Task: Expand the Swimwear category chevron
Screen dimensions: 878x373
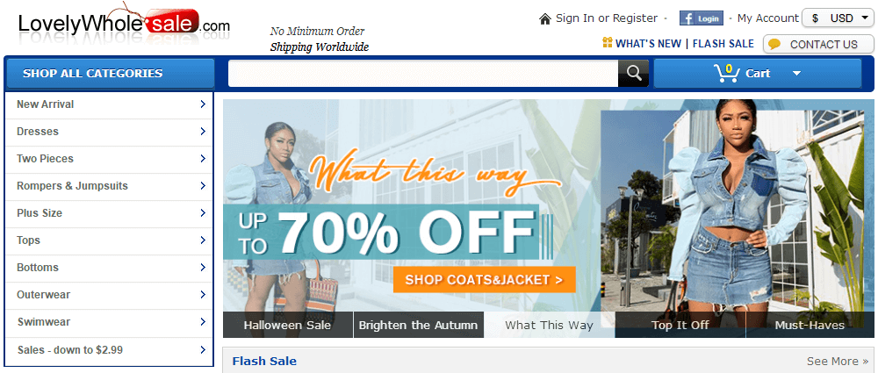Action: 203,322
